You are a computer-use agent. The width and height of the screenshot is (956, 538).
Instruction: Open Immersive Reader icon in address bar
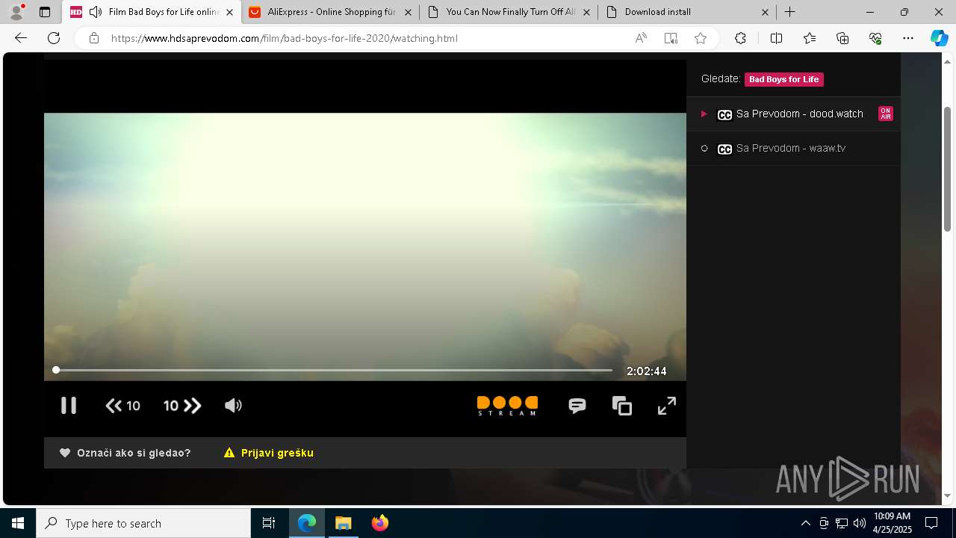pyautogui.click(x=671, y=38)
